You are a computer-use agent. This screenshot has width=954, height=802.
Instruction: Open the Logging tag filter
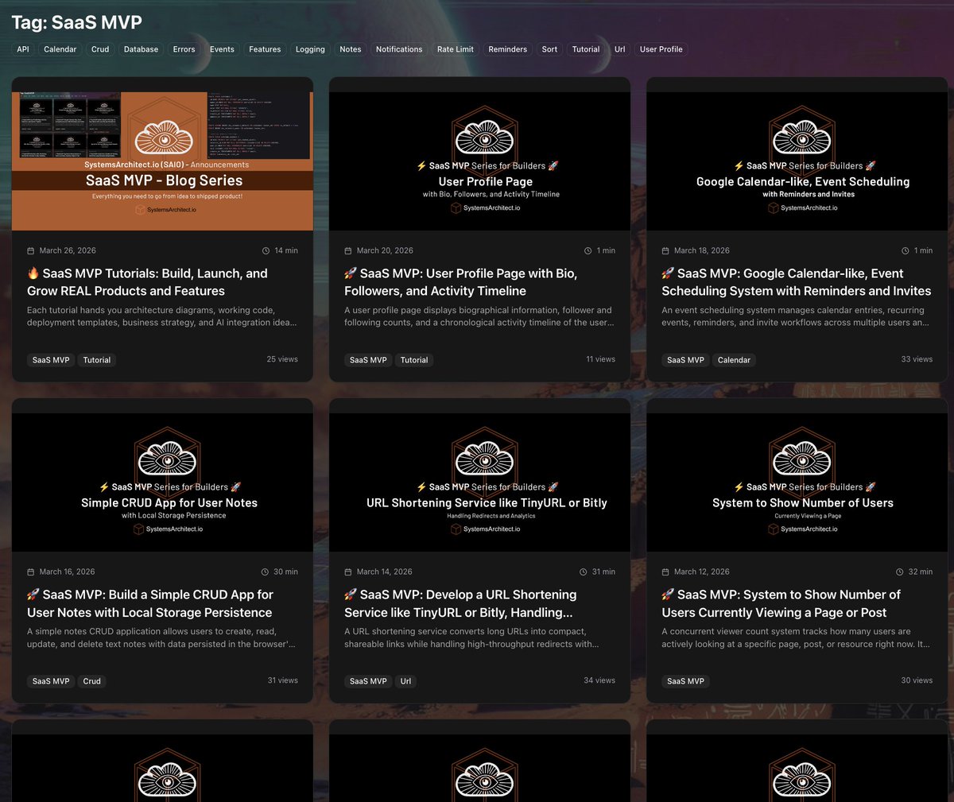coord(310,49)
